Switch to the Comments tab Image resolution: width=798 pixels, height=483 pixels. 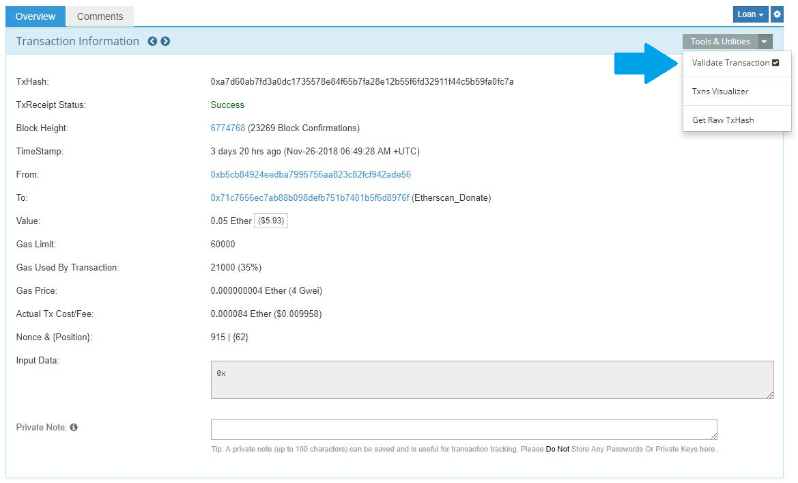point(100,16)
